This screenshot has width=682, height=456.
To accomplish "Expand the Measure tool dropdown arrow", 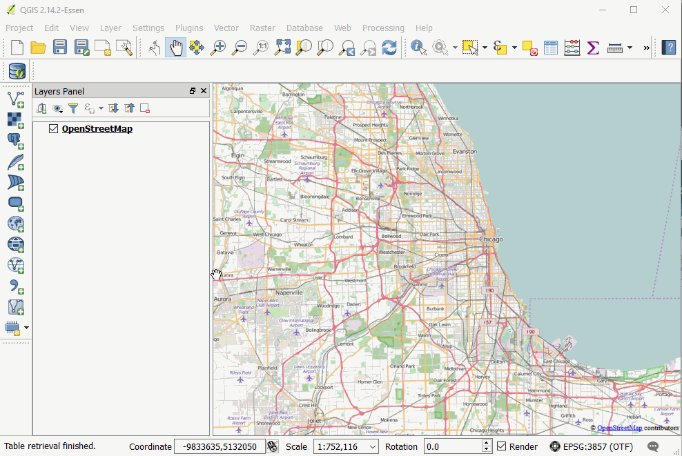I will coord(630,48).
